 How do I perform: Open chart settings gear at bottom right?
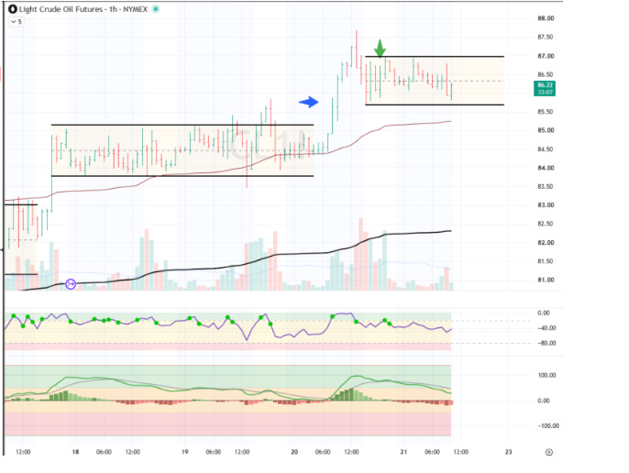[549, 452]
